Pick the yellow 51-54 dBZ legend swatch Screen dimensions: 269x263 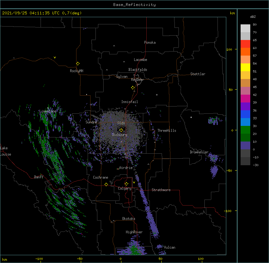[245, 67]
